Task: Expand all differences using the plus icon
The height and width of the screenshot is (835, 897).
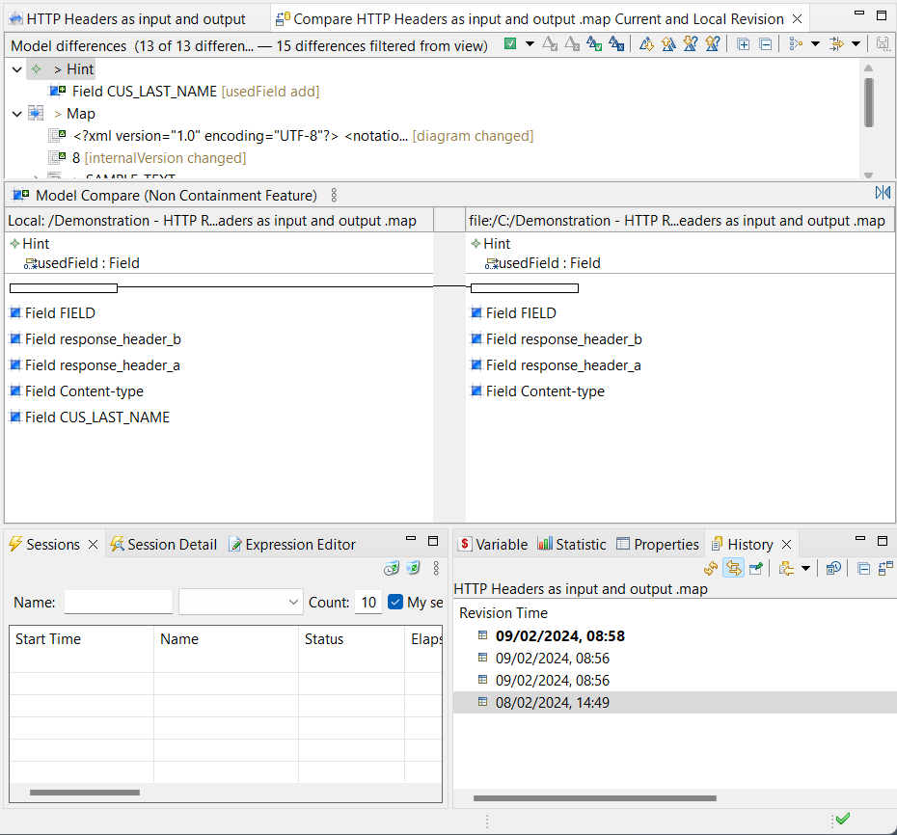Action: (743, 44)
